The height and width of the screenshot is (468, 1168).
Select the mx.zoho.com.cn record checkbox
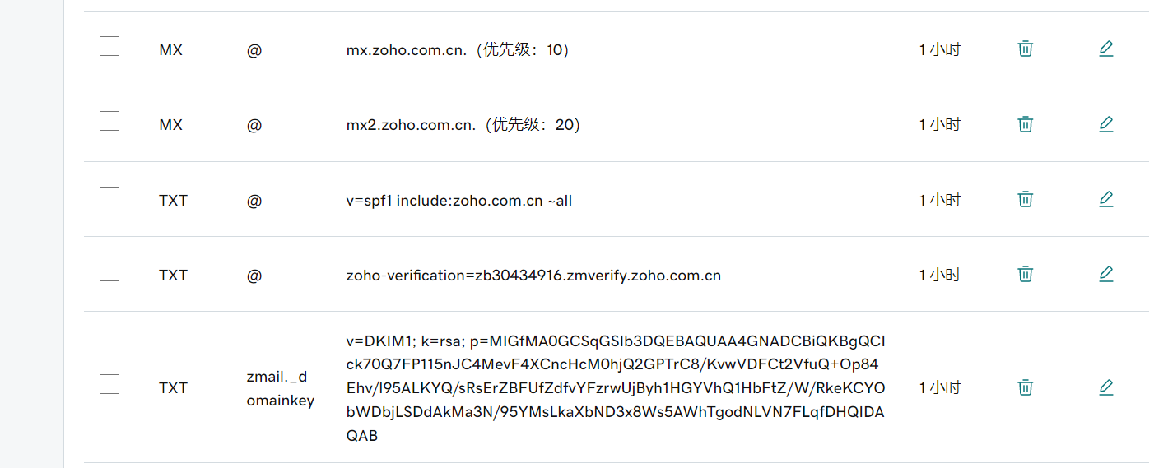(x=109, y=46)
